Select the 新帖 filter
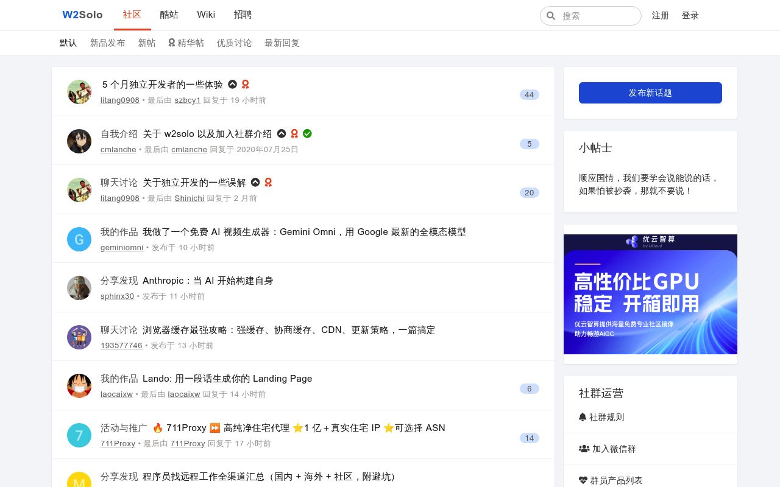The image size is (780, 487). [x=146, y=43]
